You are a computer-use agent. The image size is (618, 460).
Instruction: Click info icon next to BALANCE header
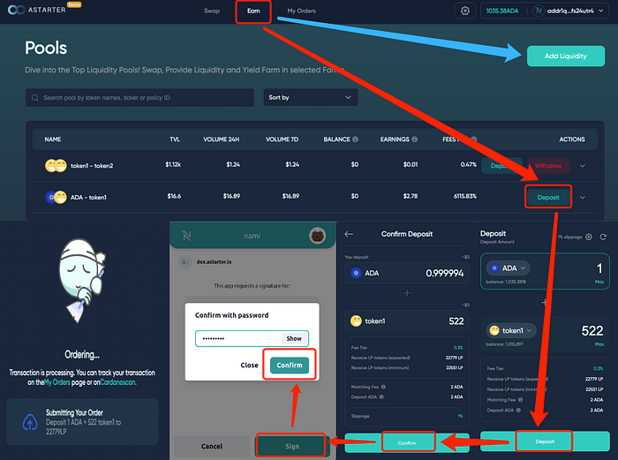point(355,140)
